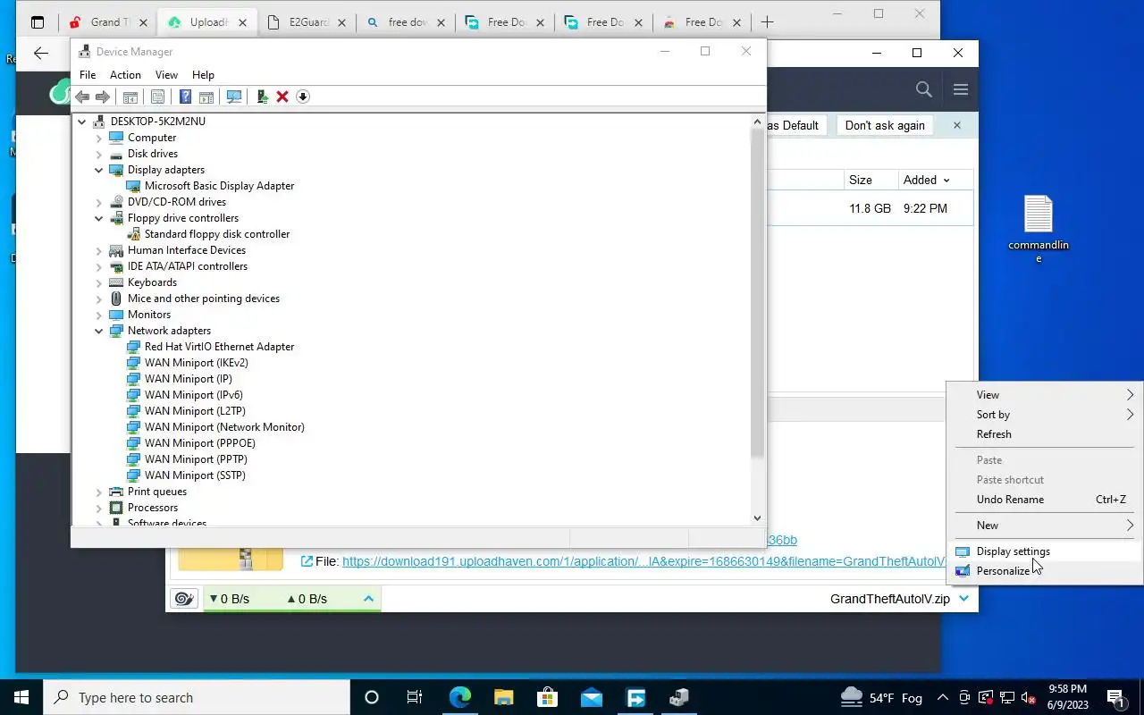Collapse the Network adapters category
This screenshot has width=1144, height=715.
99,331
